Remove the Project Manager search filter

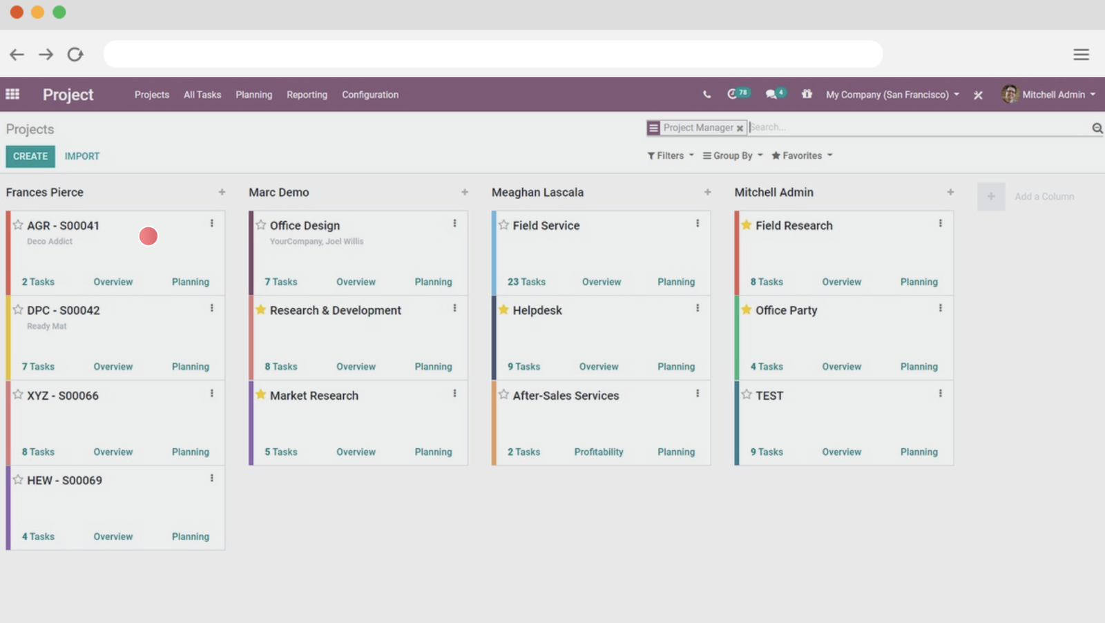click(x=740, y=128)
